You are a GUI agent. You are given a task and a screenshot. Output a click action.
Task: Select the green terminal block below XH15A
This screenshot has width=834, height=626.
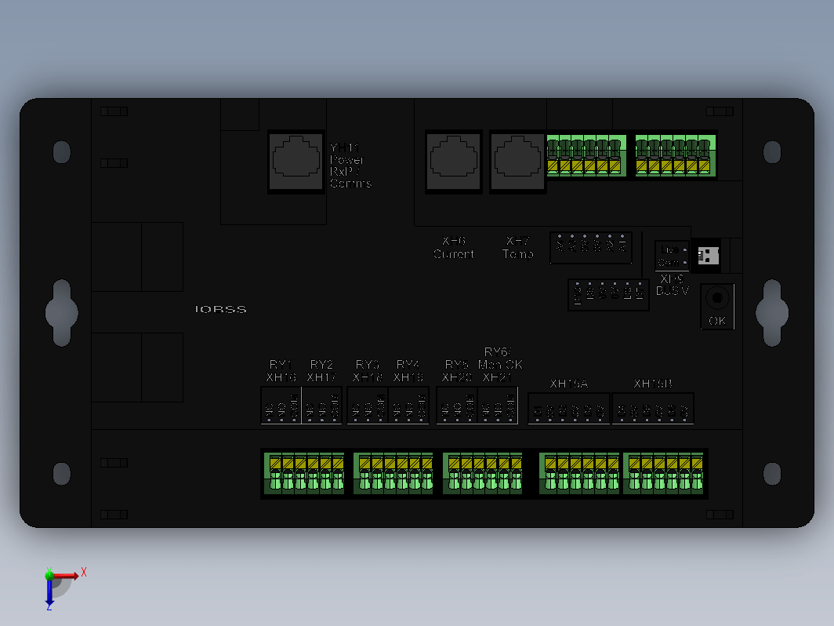(x=579, y=473)
